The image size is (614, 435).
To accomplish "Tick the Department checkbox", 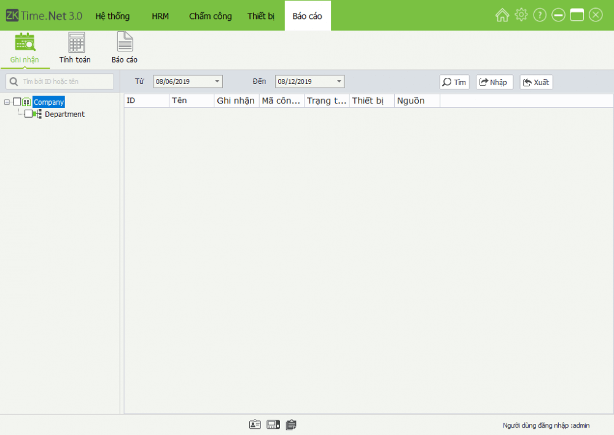I will click(x=28, y=114).
